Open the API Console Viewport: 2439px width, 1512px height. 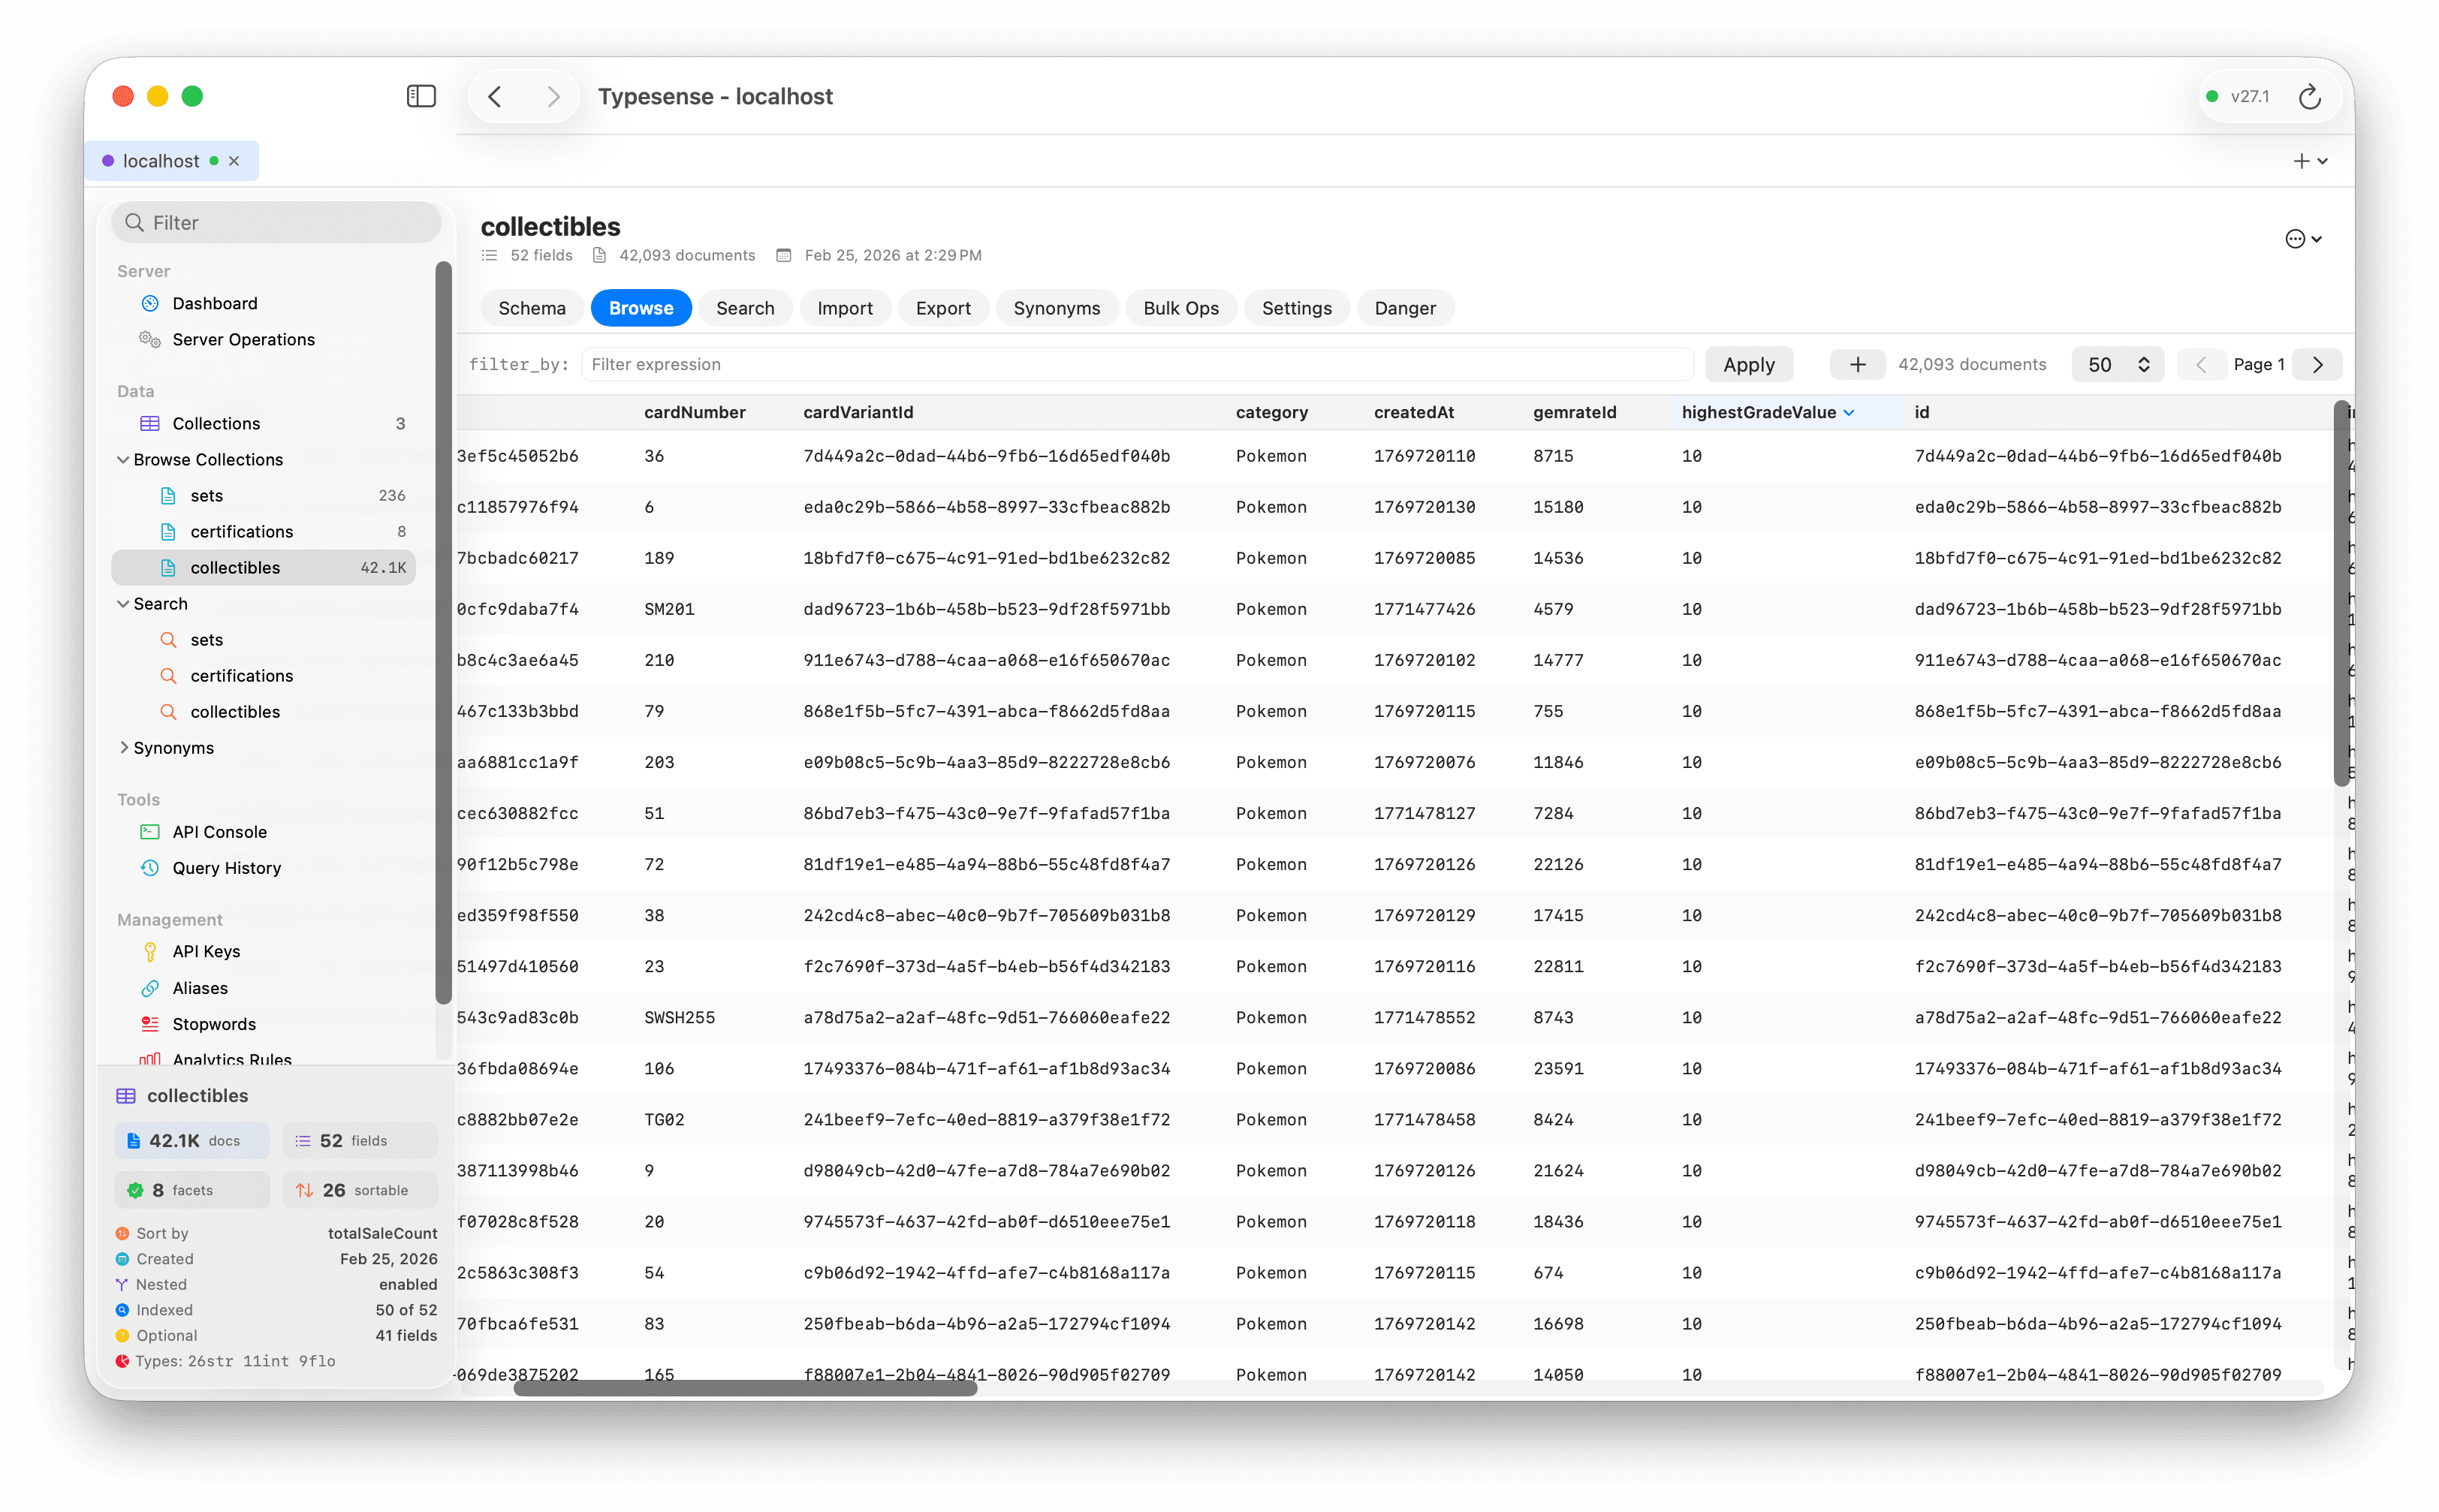pos(219,831)
